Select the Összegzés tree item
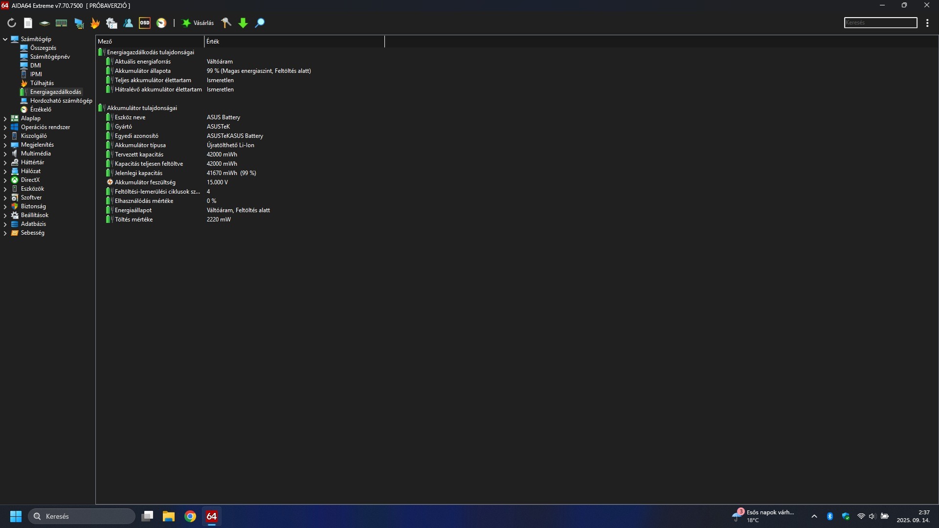Screen dimensions: 939x528 click(43, 48)
